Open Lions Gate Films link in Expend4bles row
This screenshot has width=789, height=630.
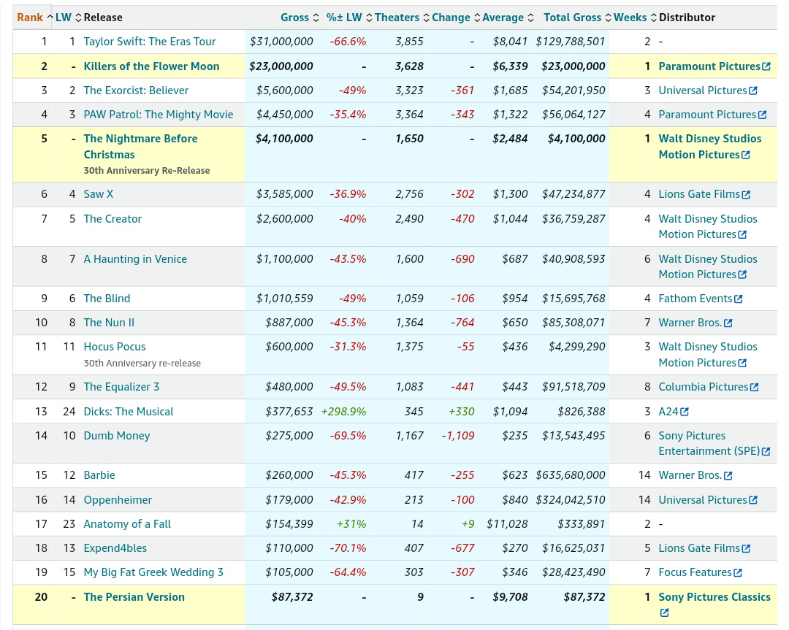699,548
